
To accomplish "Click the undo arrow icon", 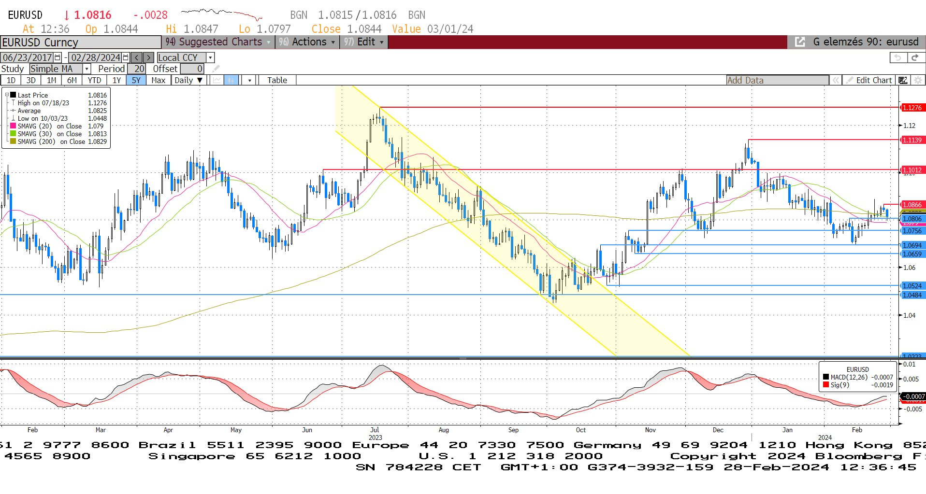I will (x=898, y=57).
